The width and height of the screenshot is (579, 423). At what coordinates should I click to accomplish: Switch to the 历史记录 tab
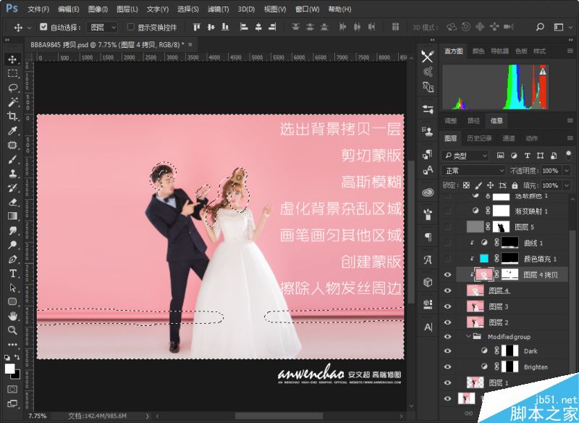pos(480,138)
